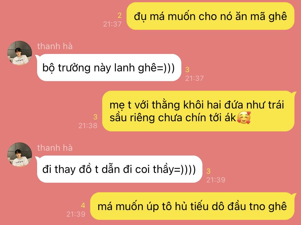
Task: Select the "sầu riêng chưa chín" yellow bubble
Action: click(x=199, y=111)
